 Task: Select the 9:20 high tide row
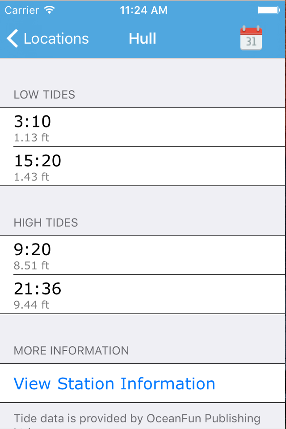pyautogui.click(x=143, y=255)
